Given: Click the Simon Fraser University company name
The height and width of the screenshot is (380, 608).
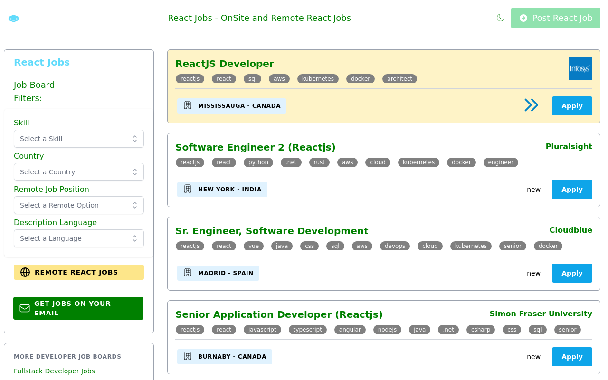Looking at the screenshot, I should point(541,313).
